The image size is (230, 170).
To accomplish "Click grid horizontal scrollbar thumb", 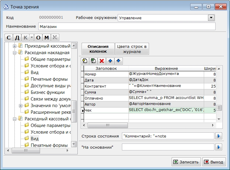I will (x=108, y=125).
